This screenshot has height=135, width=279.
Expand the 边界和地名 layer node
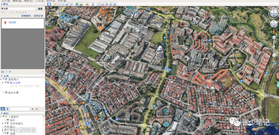click(3, 123)
